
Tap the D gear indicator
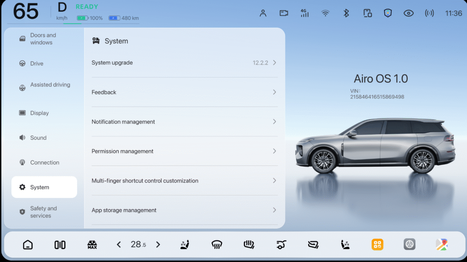pyautogui.click(x=62, y=7)
